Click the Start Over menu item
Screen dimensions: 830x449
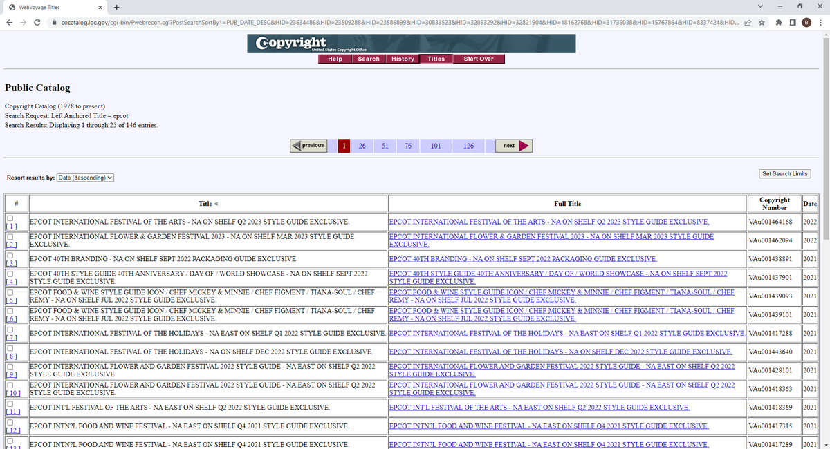point(479,59)
